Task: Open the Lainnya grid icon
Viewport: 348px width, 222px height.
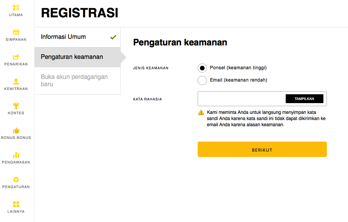Action: (x=16, y=204)
